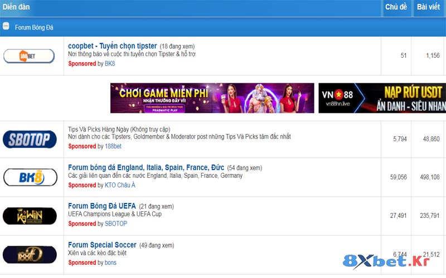
Task: Open coopbet - Tuyển chọn tipster forum
Action: coord(112,46)
